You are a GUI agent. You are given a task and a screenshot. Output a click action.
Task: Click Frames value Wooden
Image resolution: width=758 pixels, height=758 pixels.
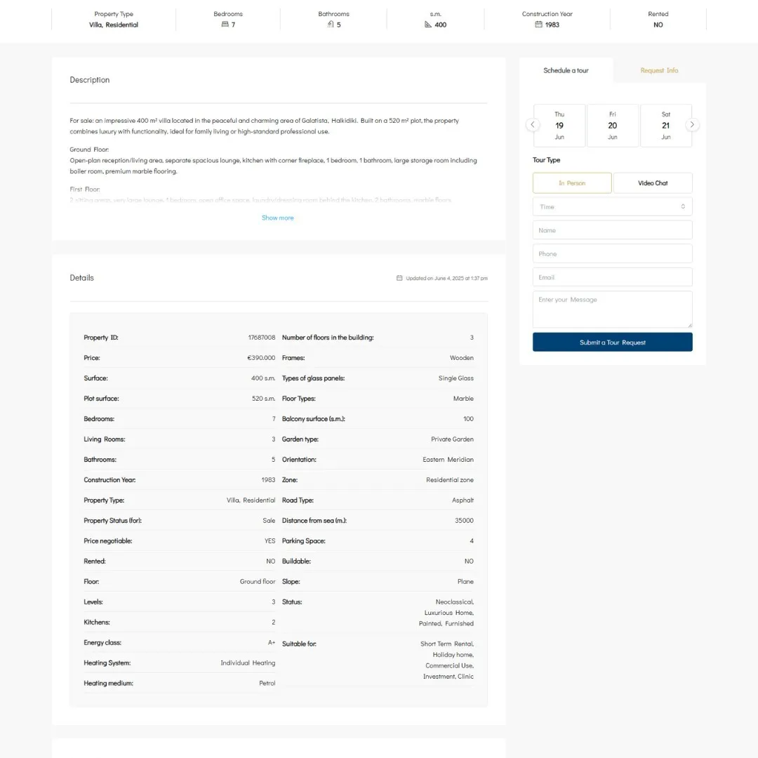coord(462,358)
